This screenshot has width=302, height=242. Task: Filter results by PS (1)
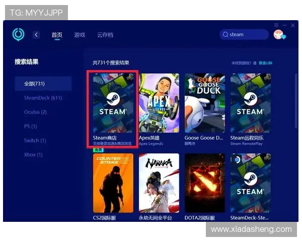click(31, 126)
